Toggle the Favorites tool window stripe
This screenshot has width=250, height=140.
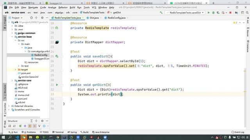point(5,110)
